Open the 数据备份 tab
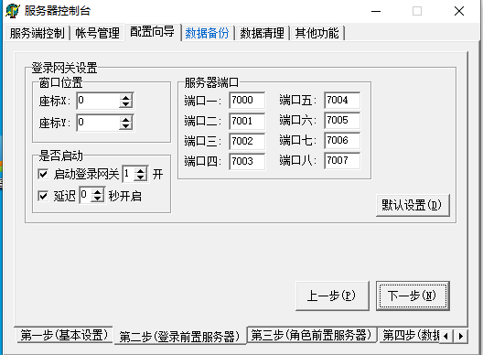 (x=207, y=33)
